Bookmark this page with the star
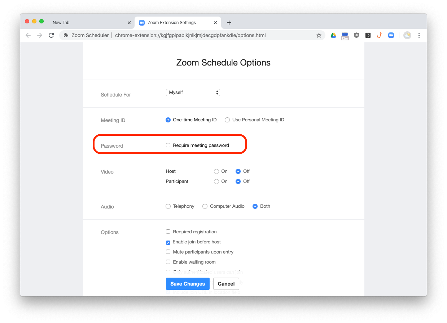 pyautogui.click(x=319, y=35)
